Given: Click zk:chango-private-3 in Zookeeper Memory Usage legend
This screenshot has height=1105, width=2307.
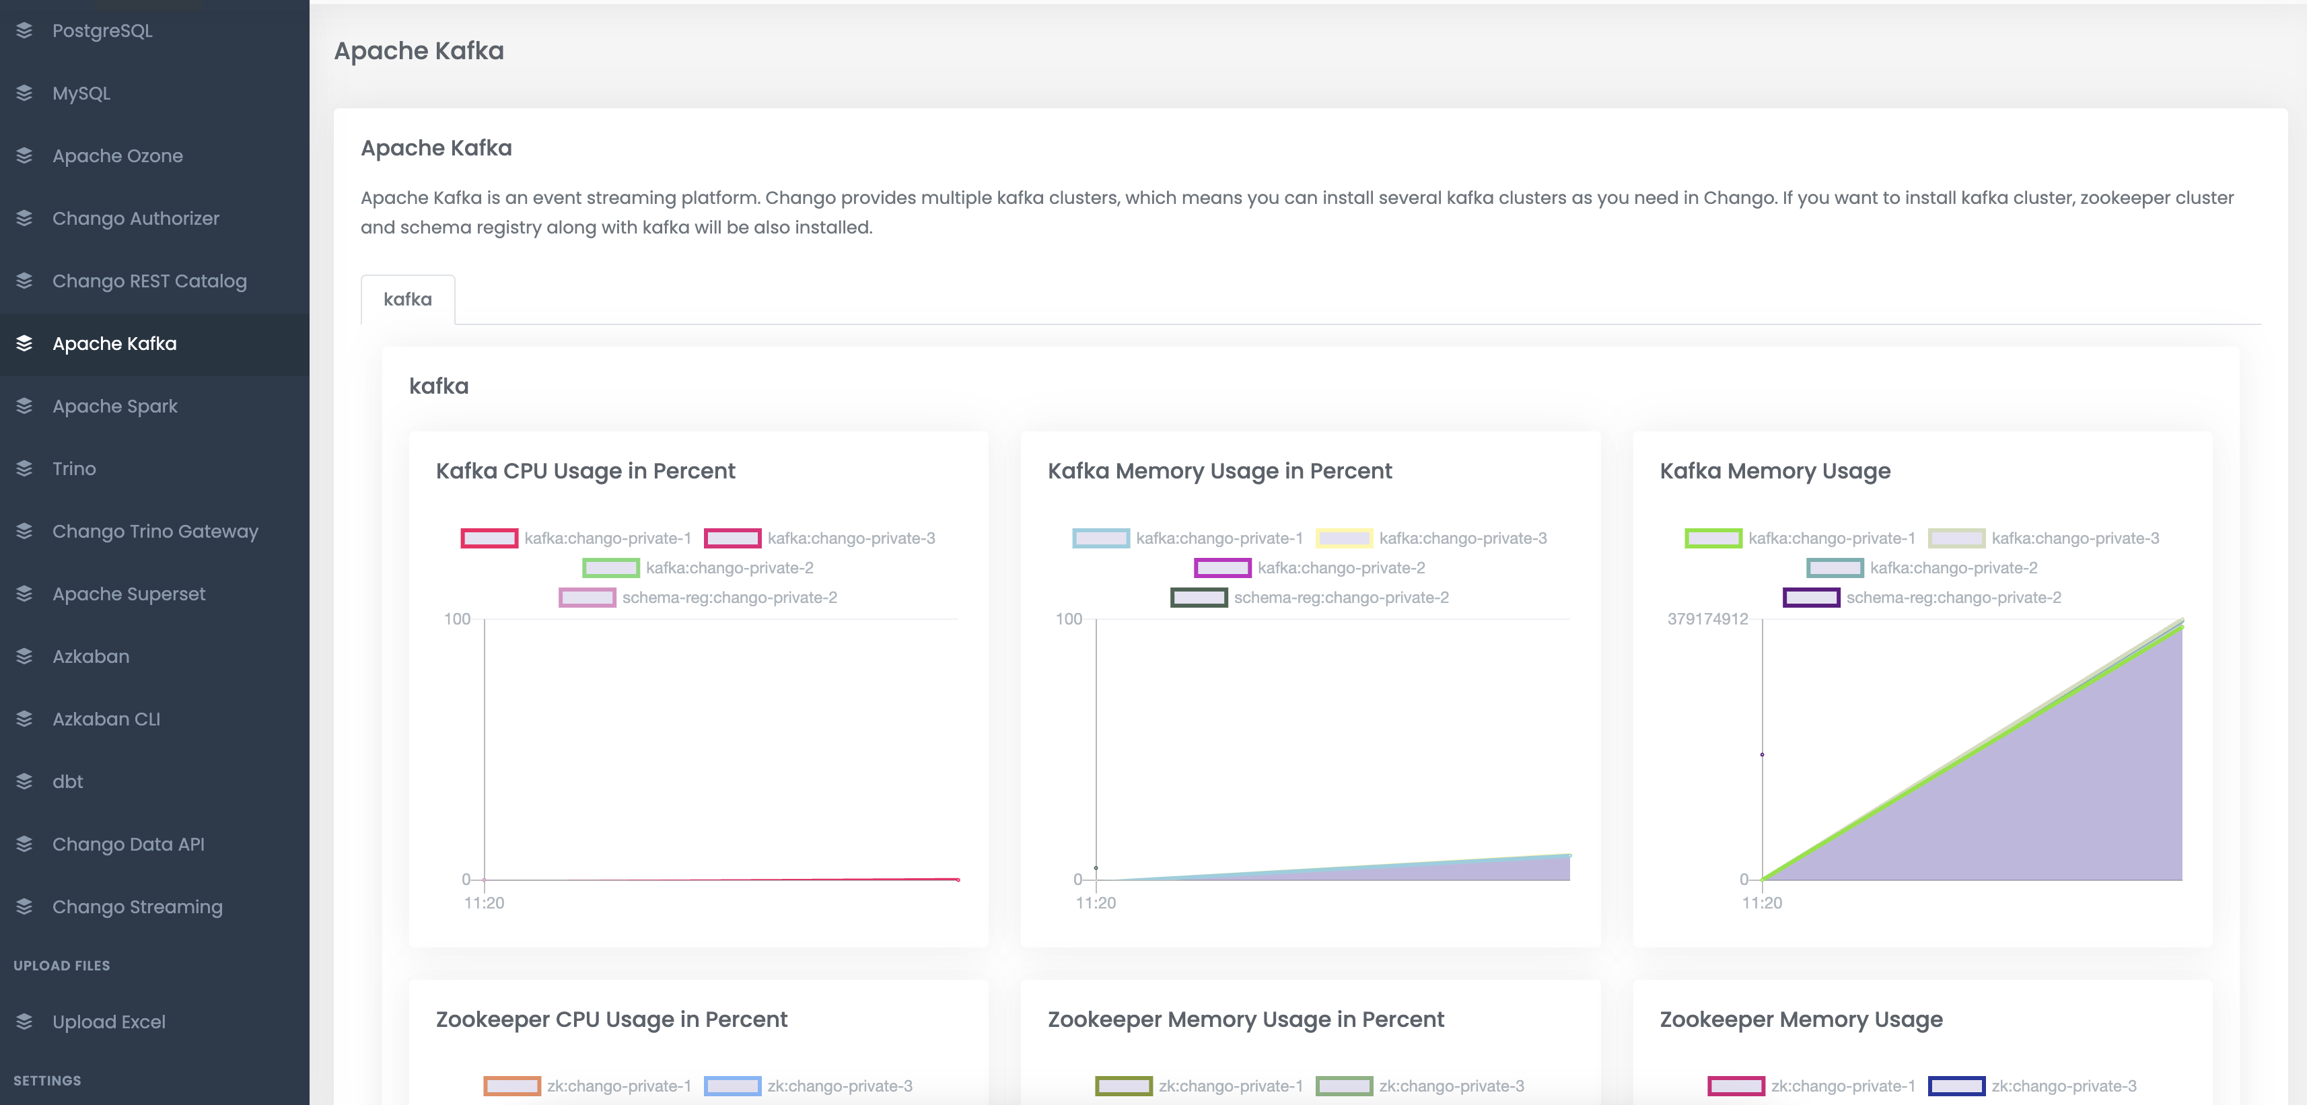Looking at the screenshot, I should (x=2032, y=1086).
